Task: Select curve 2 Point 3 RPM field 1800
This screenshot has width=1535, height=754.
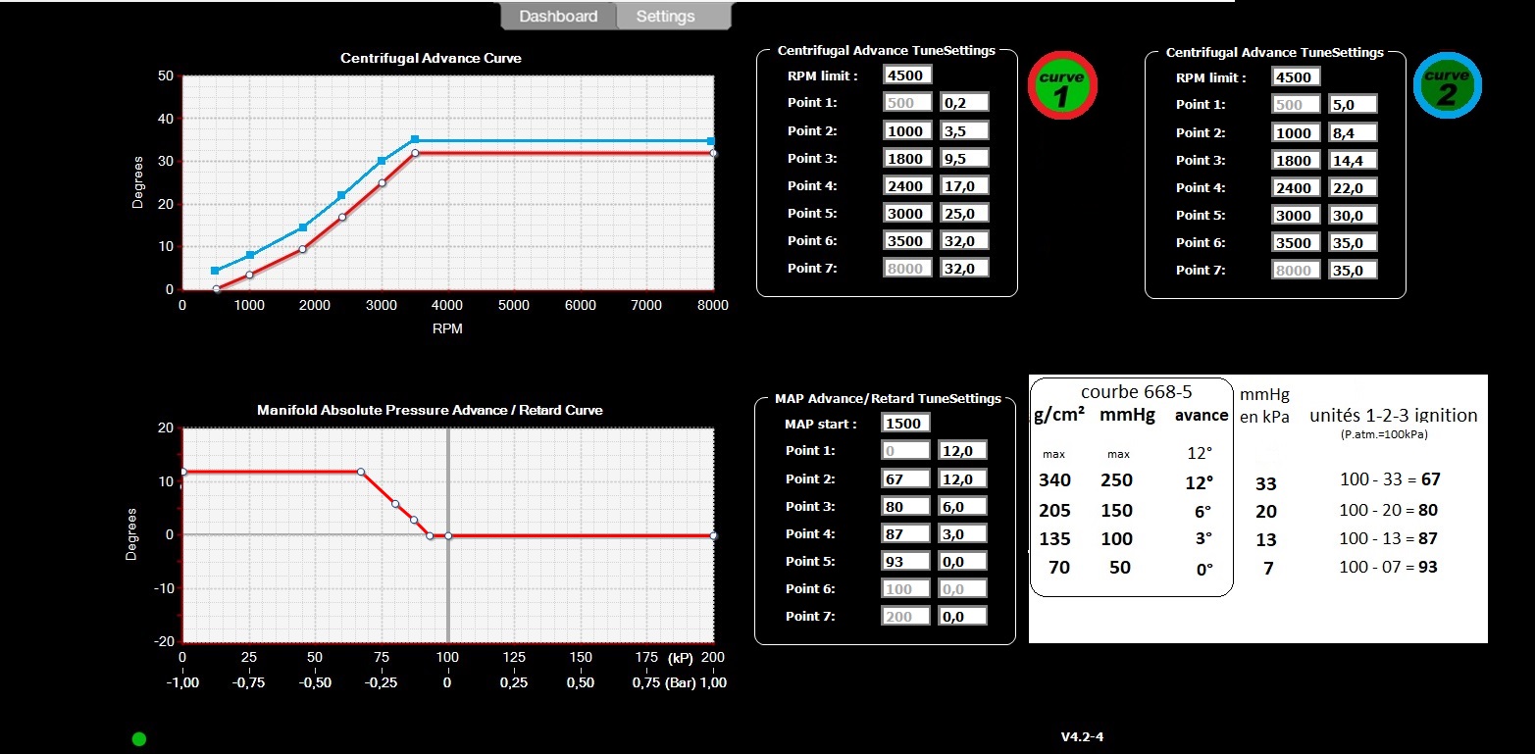Action: point(1296,160)
